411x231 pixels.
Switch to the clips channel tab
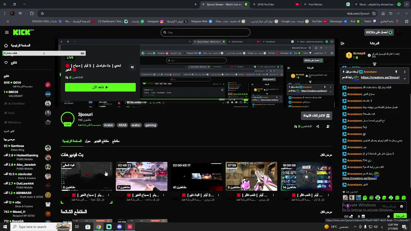[116, 141]
